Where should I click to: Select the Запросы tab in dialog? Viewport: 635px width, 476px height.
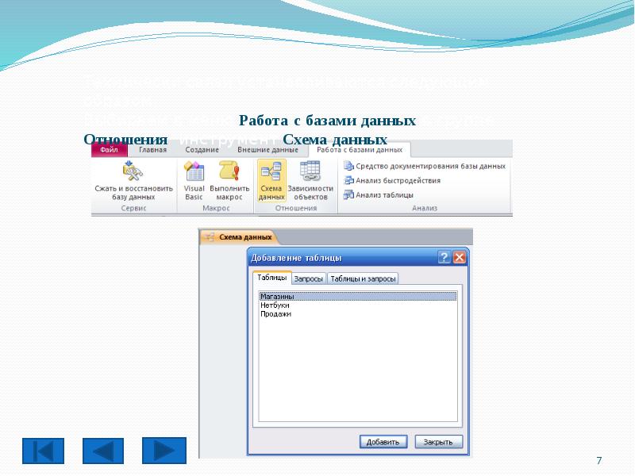[309, 278]
